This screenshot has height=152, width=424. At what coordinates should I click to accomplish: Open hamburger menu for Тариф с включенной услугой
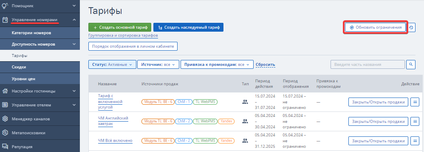(415, 102)
